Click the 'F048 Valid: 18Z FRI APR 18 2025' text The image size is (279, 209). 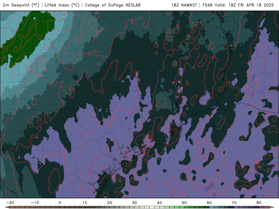[238, 5]
